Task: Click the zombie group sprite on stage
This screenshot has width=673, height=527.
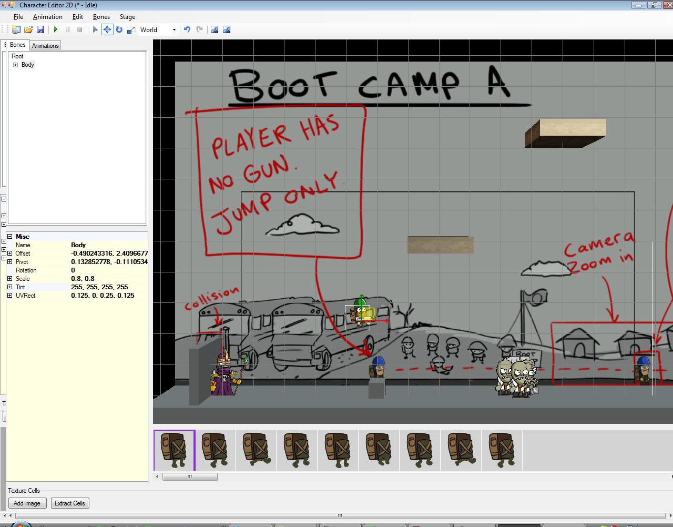Action: [517, 377]
